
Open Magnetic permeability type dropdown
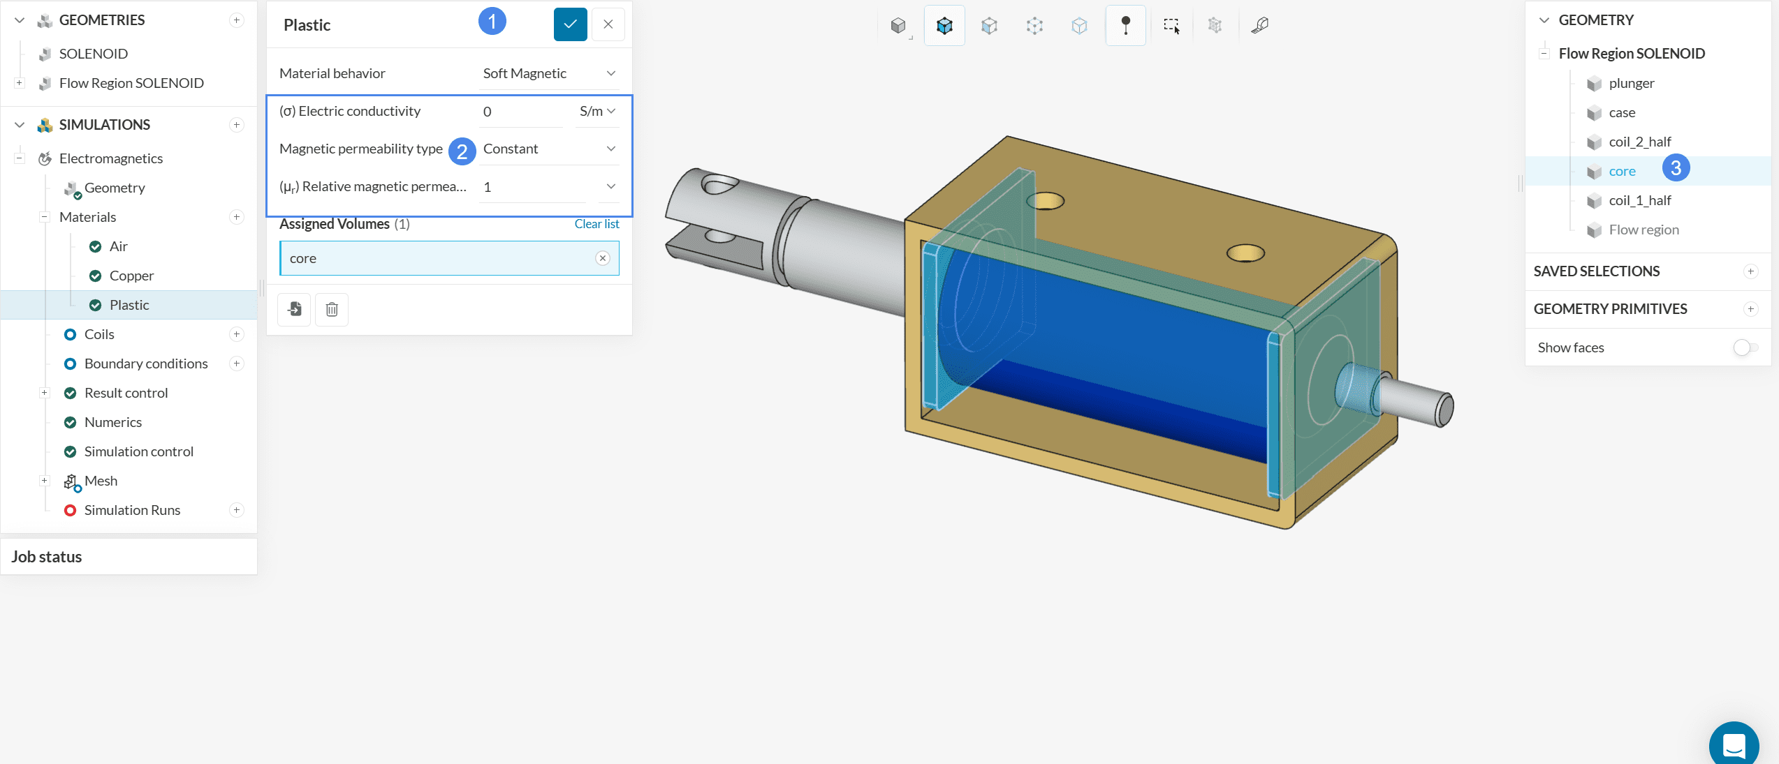[x=549, y=149]
